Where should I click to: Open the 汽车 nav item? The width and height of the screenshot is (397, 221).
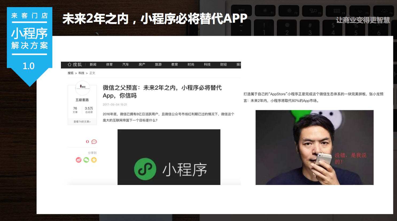[126, 65]
